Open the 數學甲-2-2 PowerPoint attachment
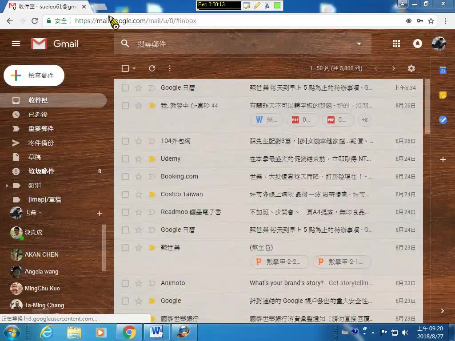This screenshot has height=341, width=455. tap(279, 262)
